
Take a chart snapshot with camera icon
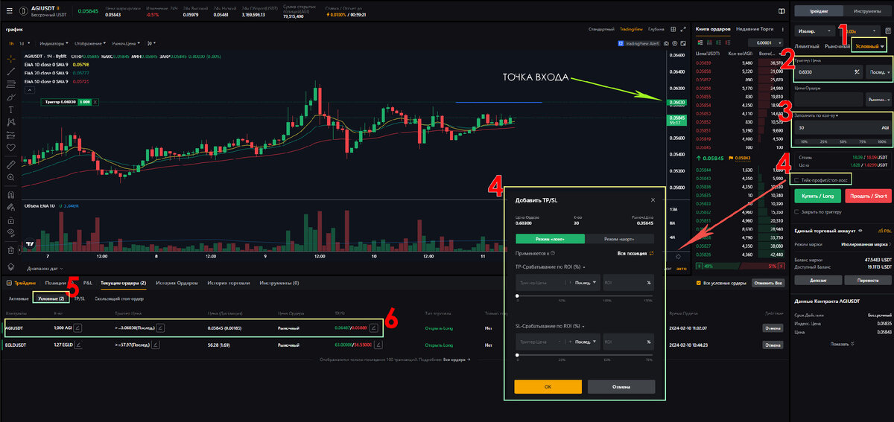pyautogui.click(x=665, y=43)
